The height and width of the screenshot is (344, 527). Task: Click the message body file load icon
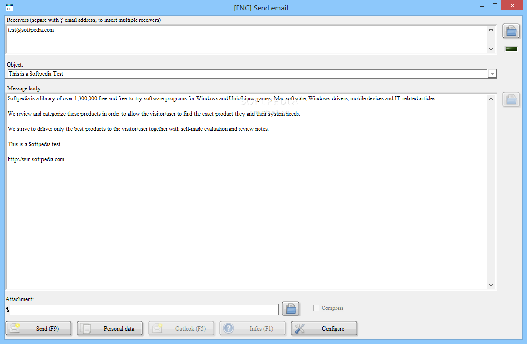pyautogui.click(x=511, y=99)
